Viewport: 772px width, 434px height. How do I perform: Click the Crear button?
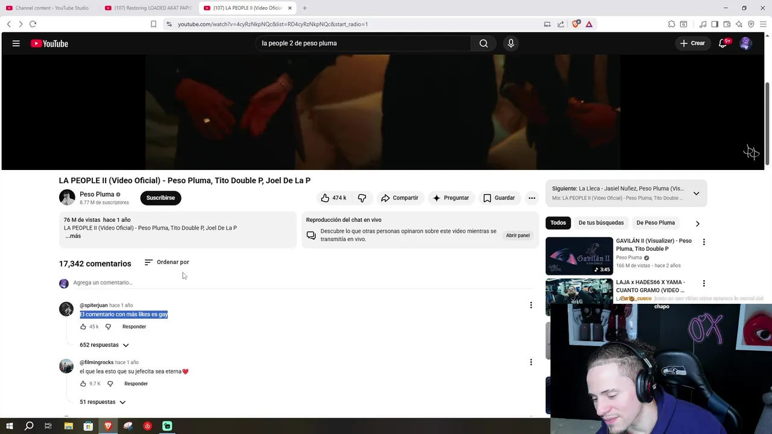point(692,43)
